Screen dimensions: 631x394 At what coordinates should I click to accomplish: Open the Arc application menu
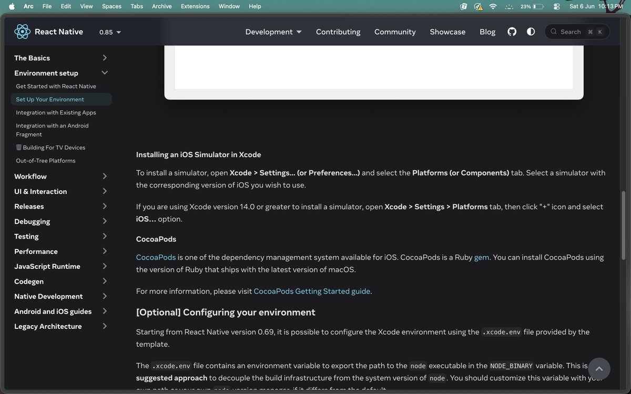(28, 6)
